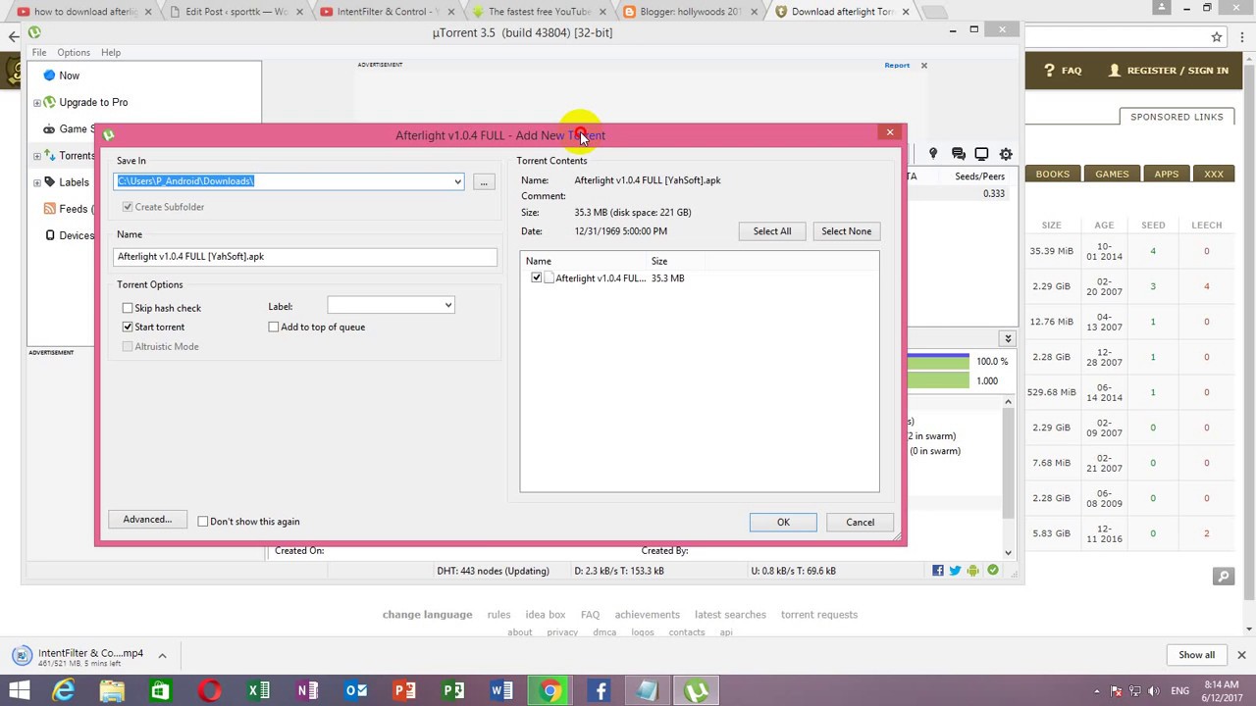Click the uTorrent detail pane vertical scrollbar

pos(1008,478)
